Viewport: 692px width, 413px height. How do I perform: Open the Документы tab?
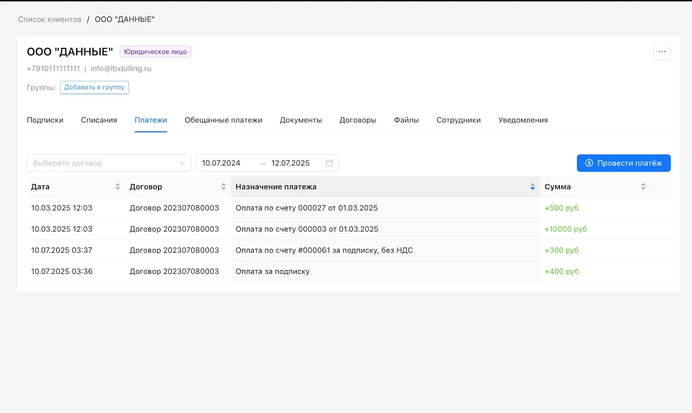pos(301,120)
